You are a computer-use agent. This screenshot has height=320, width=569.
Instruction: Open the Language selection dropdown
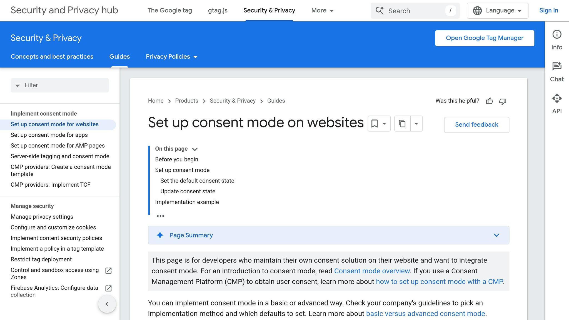[497, 11]
